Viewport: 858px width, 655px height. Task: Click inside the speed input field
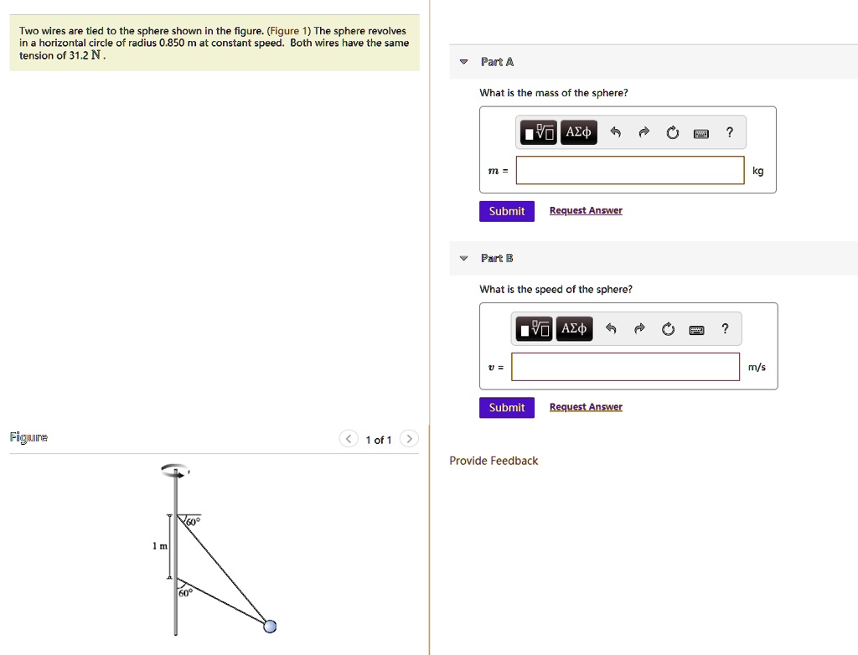625,366
